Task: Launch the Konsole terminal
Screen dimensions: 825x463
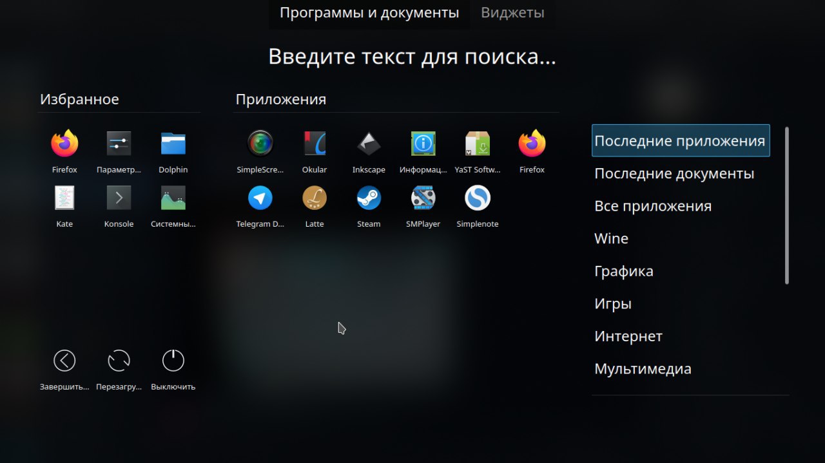Action: tap(119, 198)
